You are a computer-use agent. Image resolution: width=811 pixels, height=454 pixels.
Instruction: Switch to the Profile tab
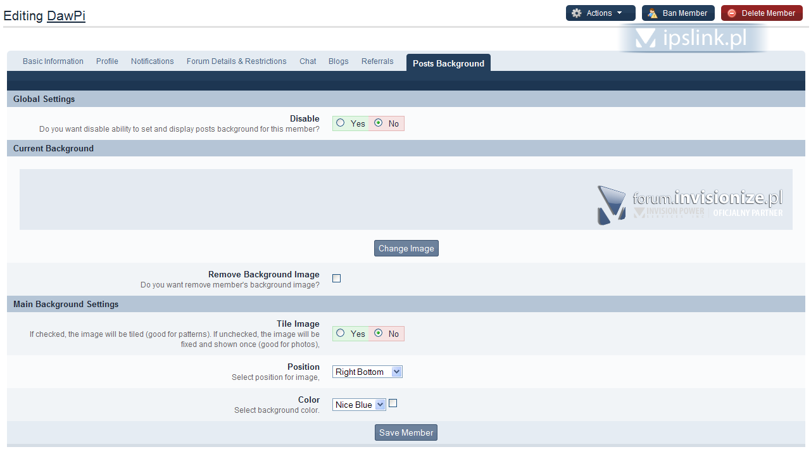(107, 61)
